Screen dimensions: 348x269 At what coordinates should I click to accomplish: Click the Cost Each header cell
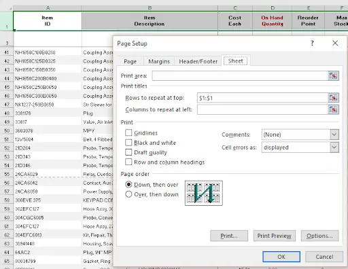tap(235, 21)
